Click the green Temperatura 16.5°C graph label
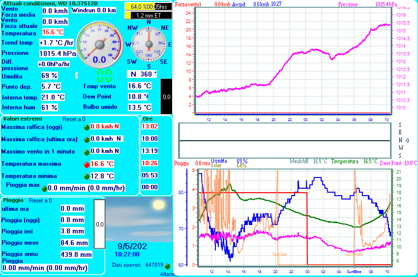Screen dimensions: 418x277 [x=354, y=161]
